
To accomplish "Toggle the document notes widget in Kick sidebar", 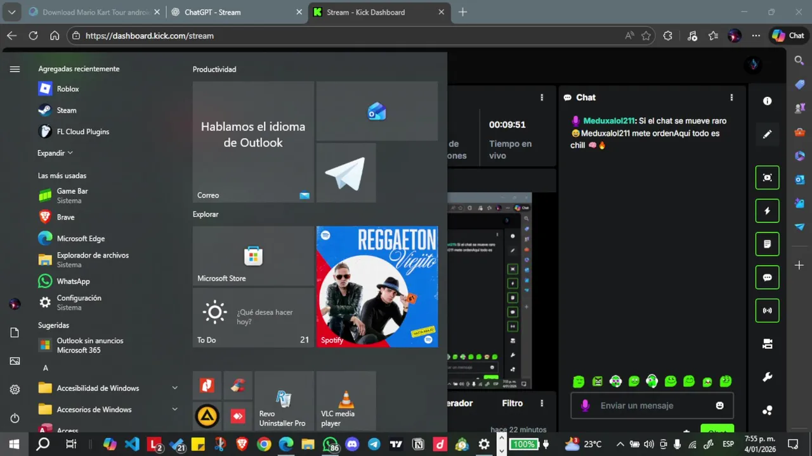I will (767, 244).
